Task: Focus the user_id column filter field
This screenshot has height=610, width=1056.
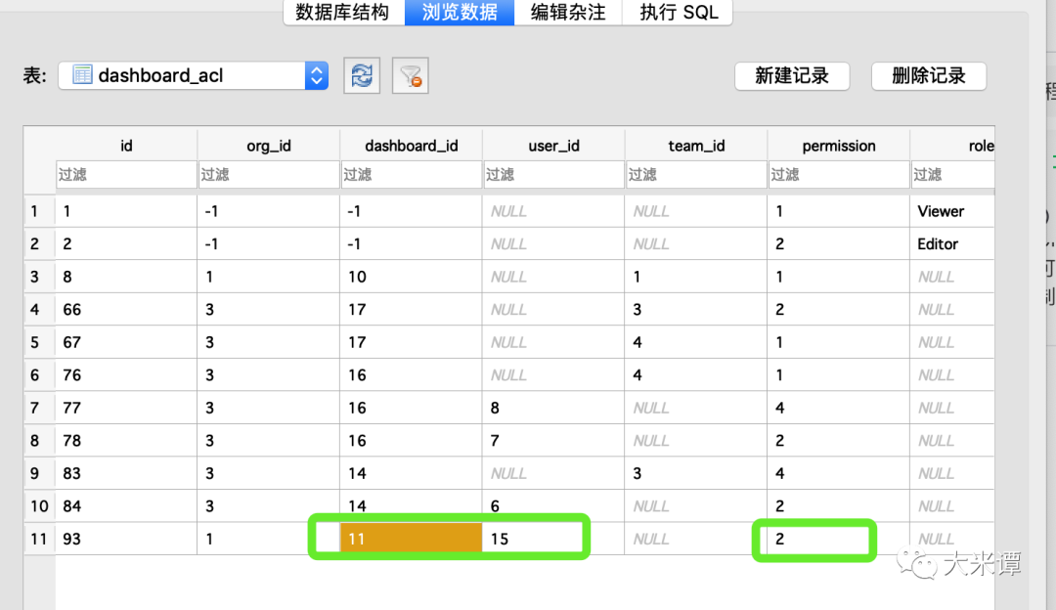Action: [x=553, y=174]
